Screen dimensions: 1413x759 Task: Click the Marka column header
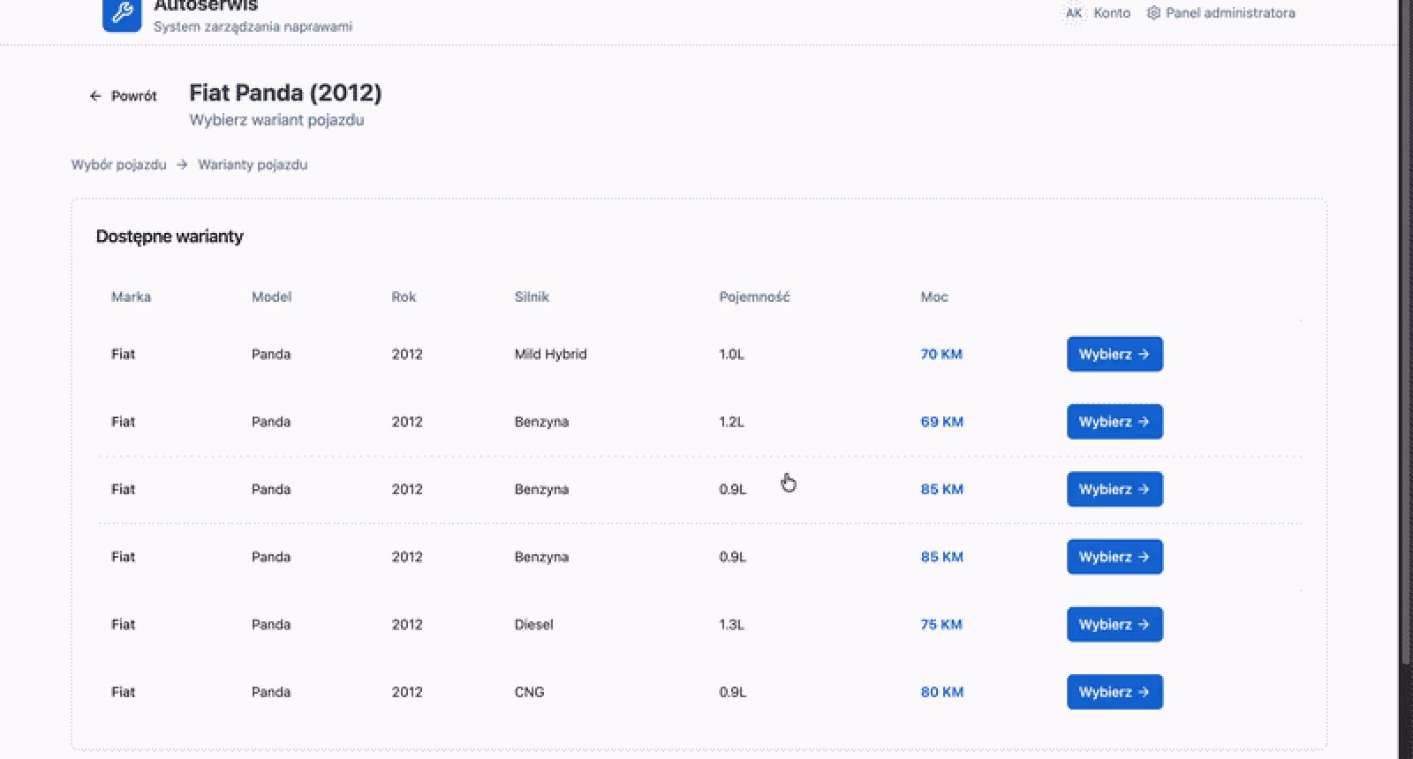coord(131,297)
